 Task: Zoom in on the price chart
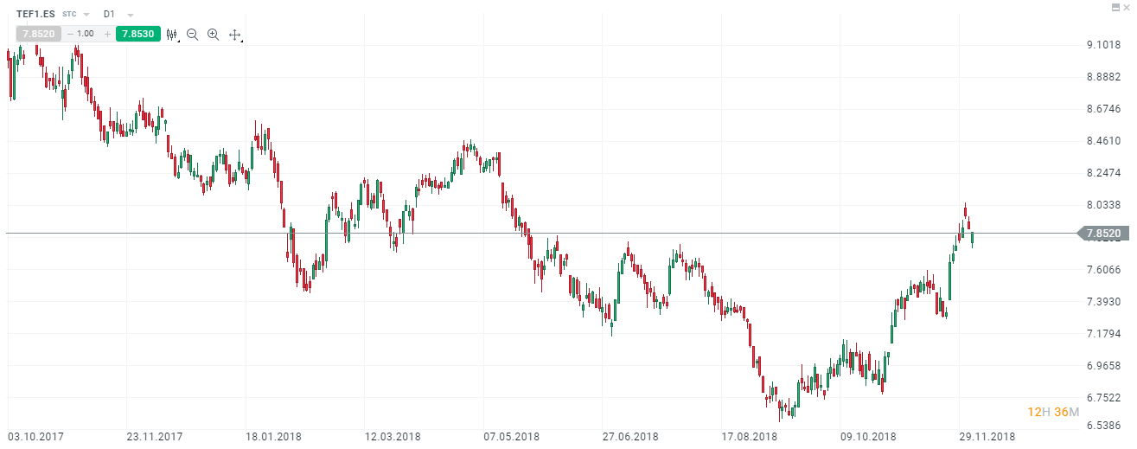click(x=213, y=35)
